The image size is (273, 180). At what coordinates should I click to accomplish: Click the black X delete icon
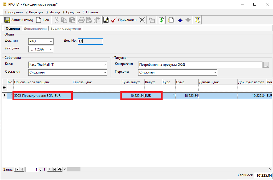click(x=142, y=20)
